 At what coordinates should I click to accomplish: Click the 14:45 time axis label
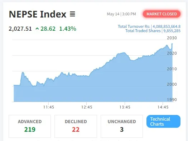[x=163, y=107]
